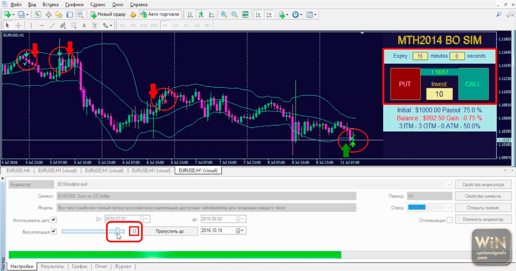Image resolution: width=516 pixels, height=271 pixels.
Task: Click the zoom out magnifier icon
Action: coord(234,15)
